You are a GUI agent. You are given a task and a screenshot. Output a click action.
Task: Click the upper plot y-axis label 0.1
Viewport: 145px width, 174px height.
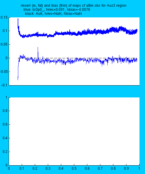tap(5, 31)
